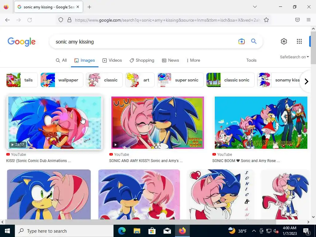Open the 38°F weather widget
Image resolution: width=316 pixels, height=237 pixels.
tap(237, 231)
